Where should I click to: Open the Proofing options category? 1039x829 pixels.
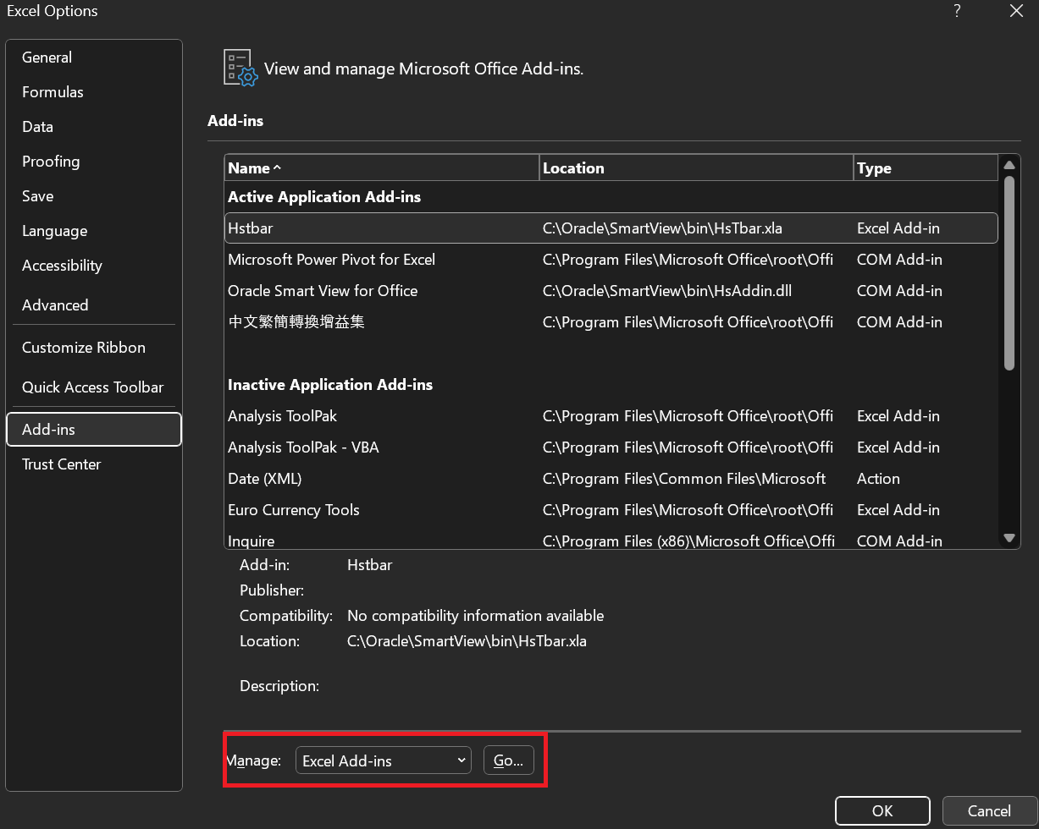93,162
